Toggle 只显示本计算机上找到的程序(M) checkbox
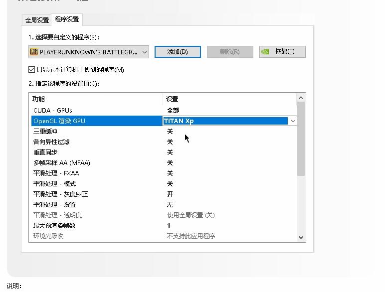The width and height of the screenshot is (385, 292). [x=32, y=70]
